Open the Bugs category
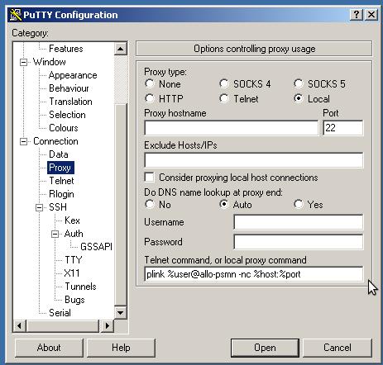The height and width of the screenshot is (365, 383). coord(74,300)
